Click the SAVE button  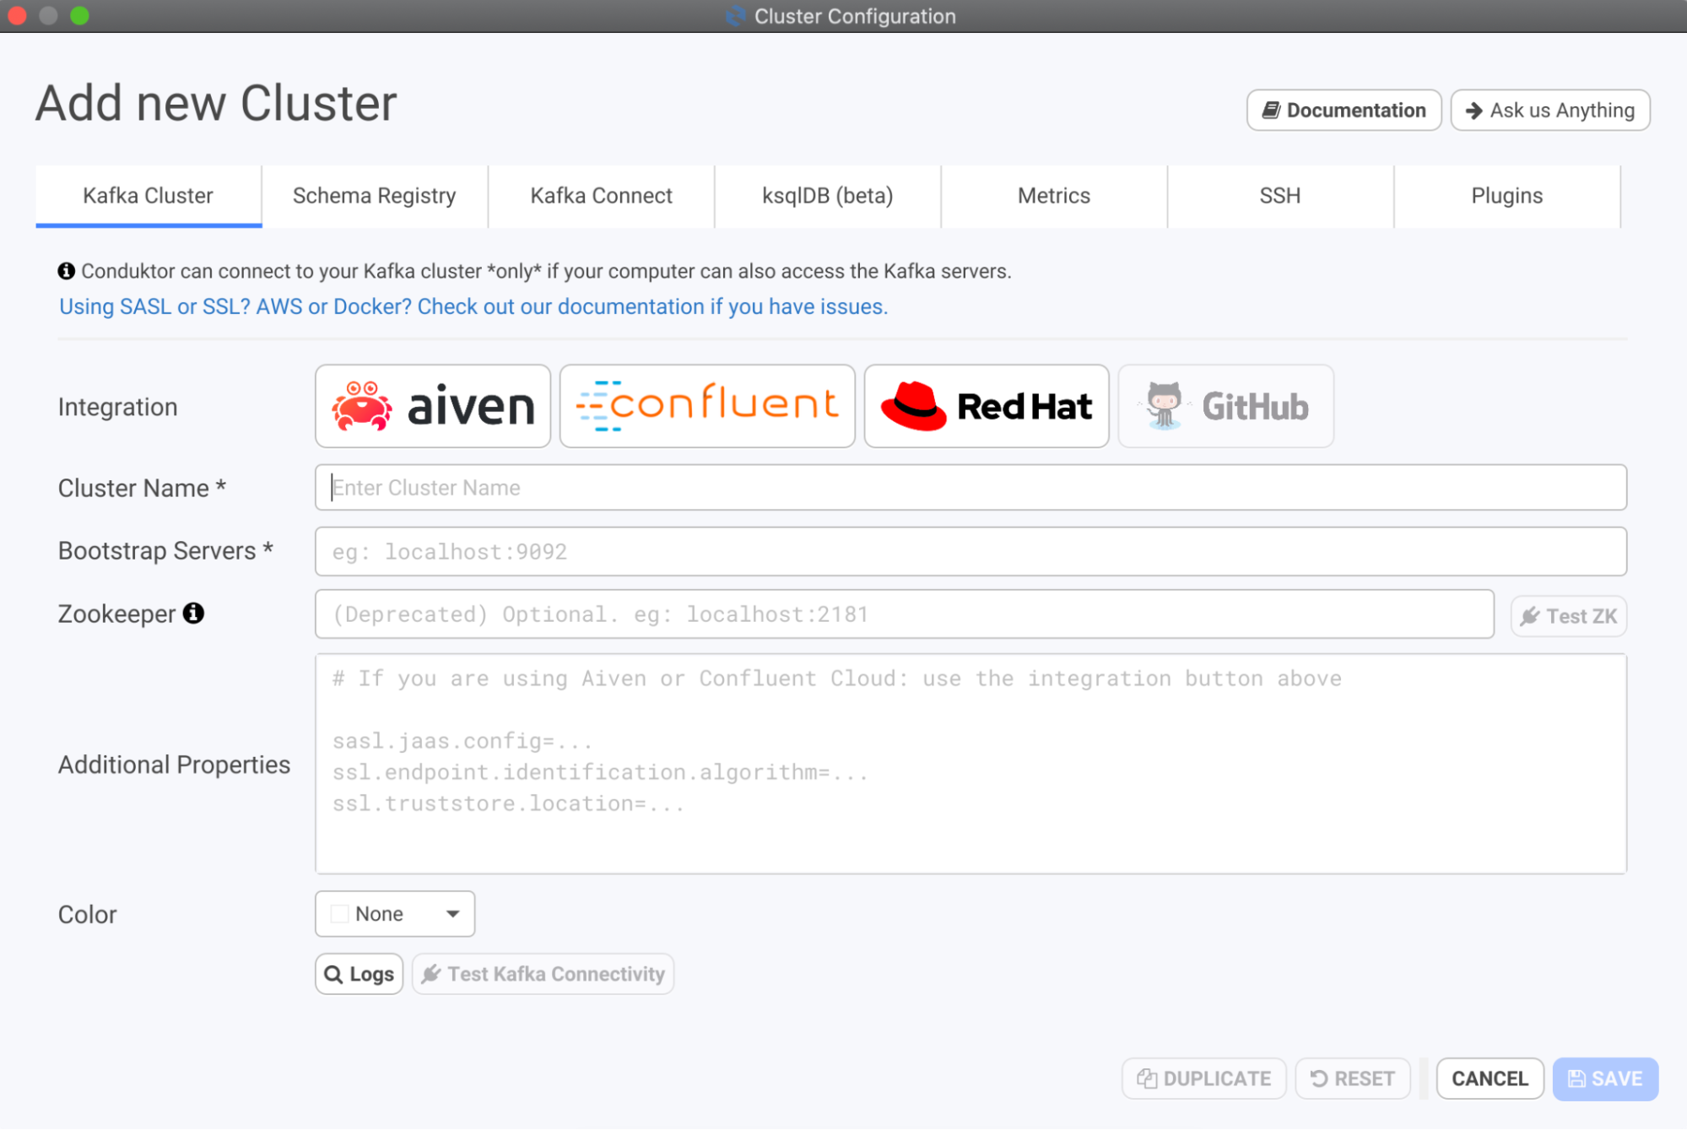[x=1604, y=1079]
